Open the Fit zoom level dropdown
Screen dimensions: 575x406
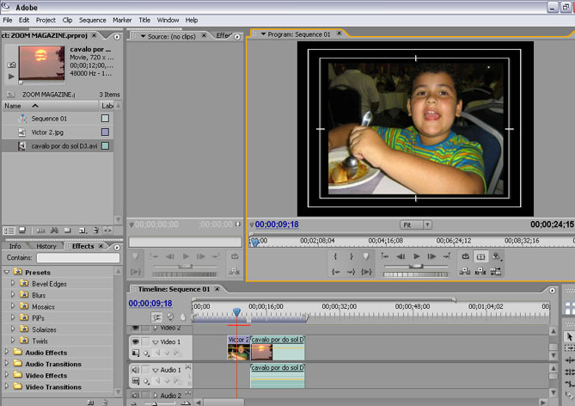click(416, 225)
